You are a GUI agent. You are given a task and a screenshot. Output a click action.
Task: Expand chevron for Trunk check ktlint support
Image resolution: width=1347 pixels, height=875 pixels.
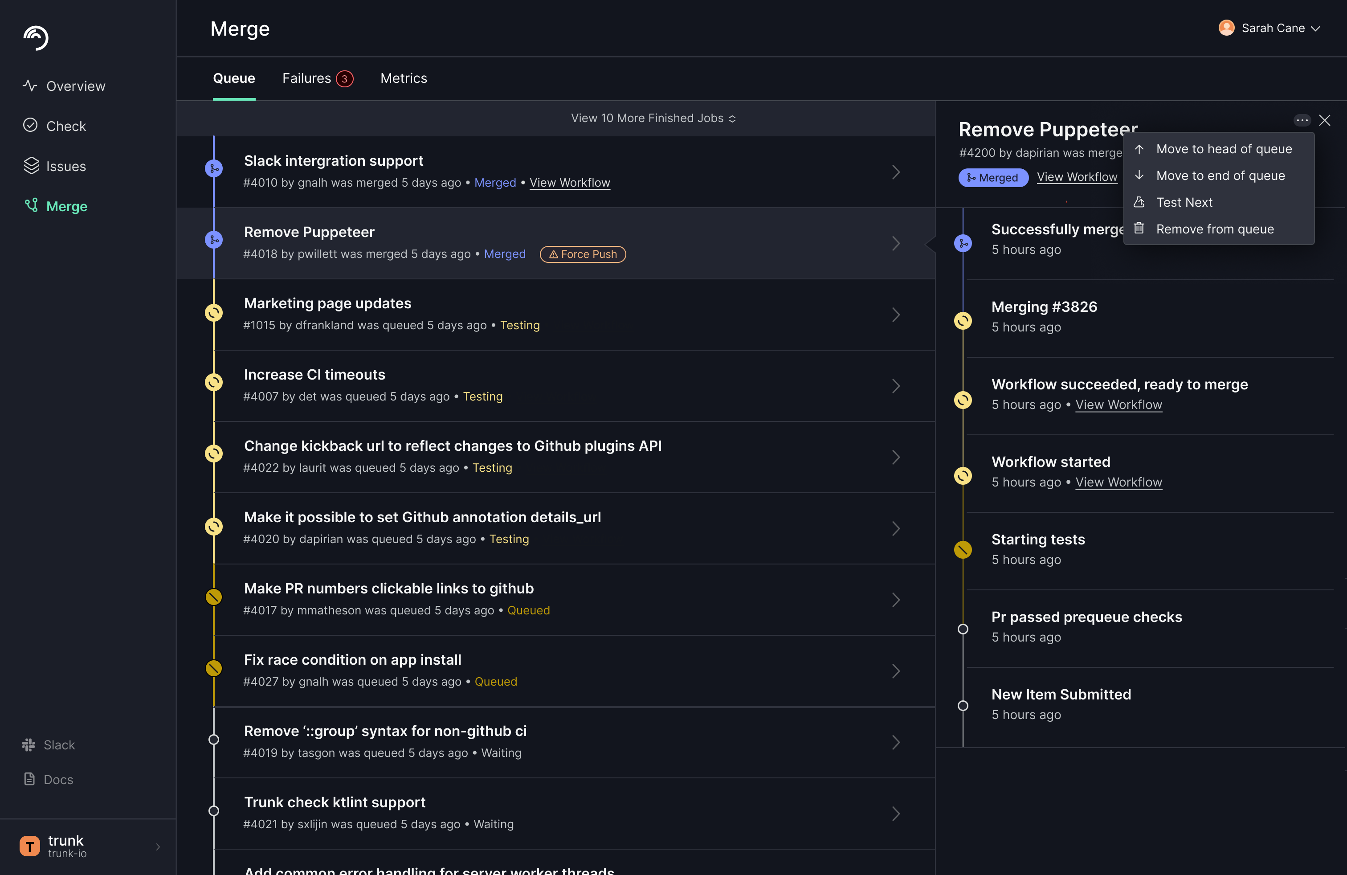[896, 814]
